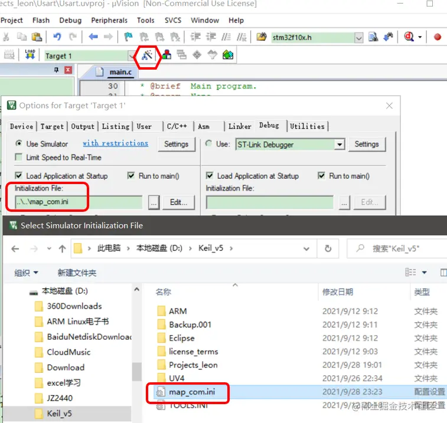Toggle simulator Run to main() checkbox
447x423 pixels.
131,175
